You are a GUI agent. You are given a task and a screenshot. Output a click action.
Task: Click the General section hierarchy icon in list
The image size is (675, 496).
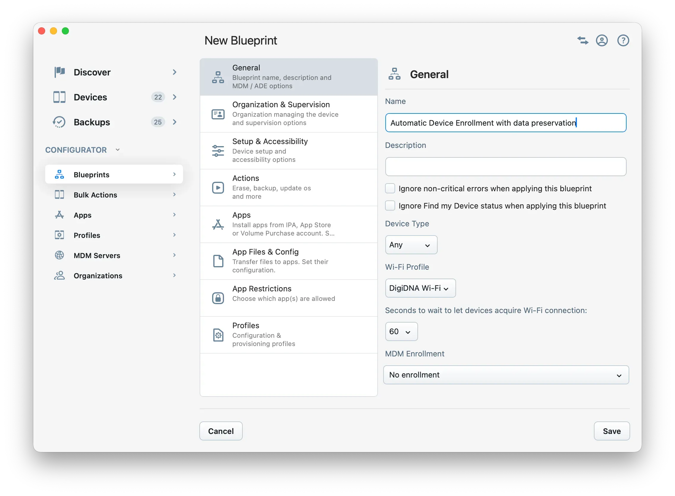[x=218, y=77]
